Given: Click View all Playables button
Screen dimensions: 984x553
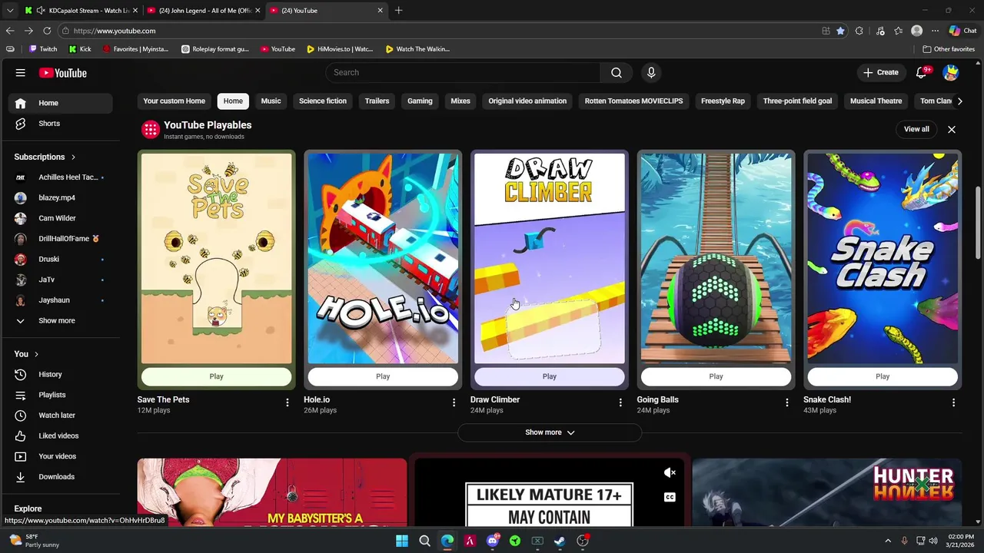Looking at the screenshot, I should click(x=916, y=129).
